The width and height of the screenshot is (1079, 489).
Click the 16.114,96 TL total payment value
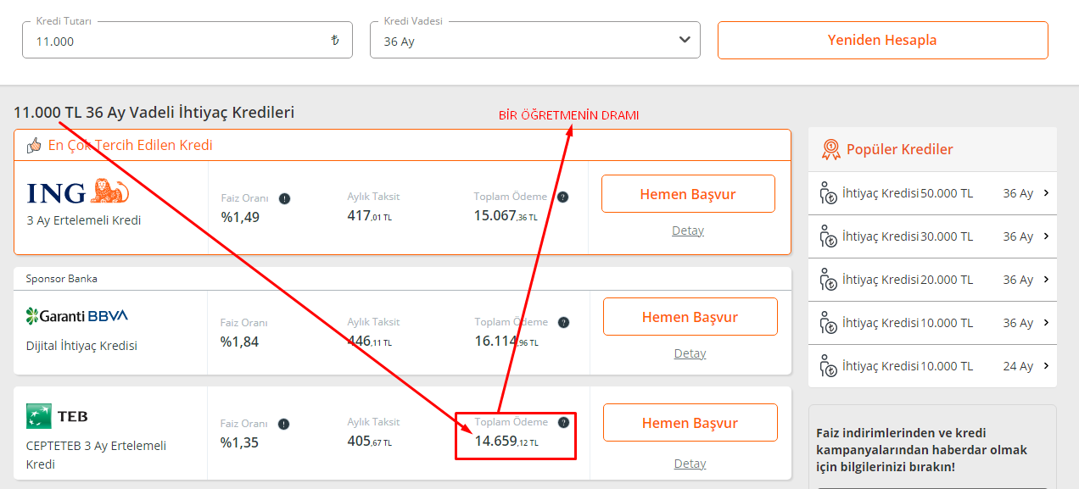click(506, 342)
